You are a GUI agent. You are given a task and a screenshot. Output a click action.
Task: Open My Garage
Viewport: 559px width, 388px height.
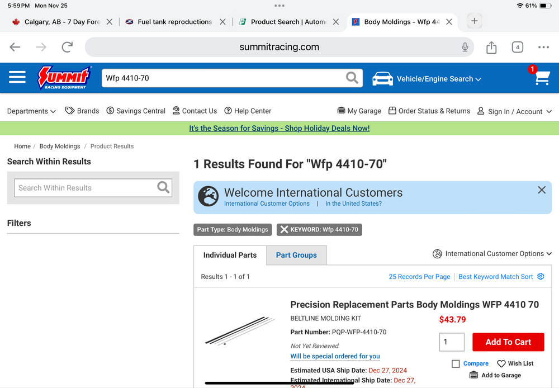[359, 111]
